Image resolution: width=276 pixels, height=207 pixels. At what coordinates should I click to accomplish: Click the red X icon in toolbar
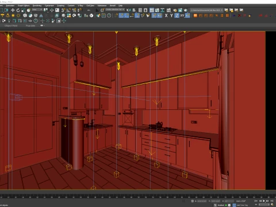(x=239, y=16)
